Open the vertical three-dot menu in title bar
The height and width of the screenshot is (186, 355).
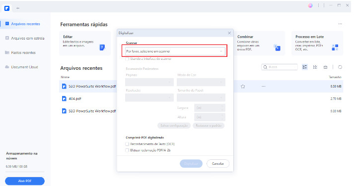point(318,5)
